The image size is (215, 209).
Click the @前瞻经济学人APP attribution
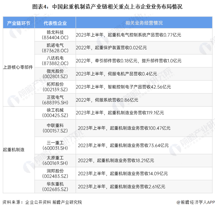[196, 202]
